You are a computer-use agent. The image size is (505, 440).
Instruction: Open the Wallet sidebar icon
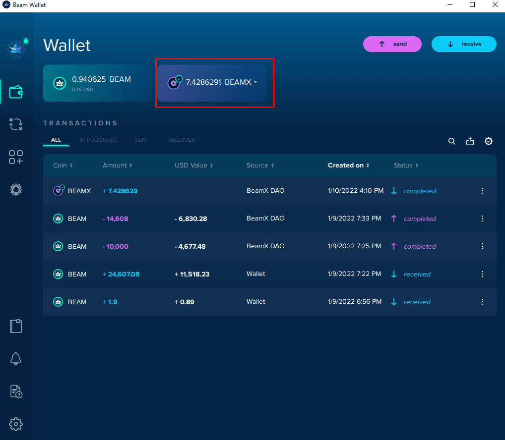click(x=16, y=92)
